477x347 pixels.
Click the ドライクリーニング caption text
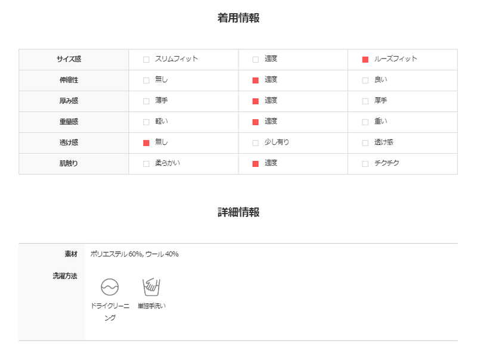pos(110,312)
